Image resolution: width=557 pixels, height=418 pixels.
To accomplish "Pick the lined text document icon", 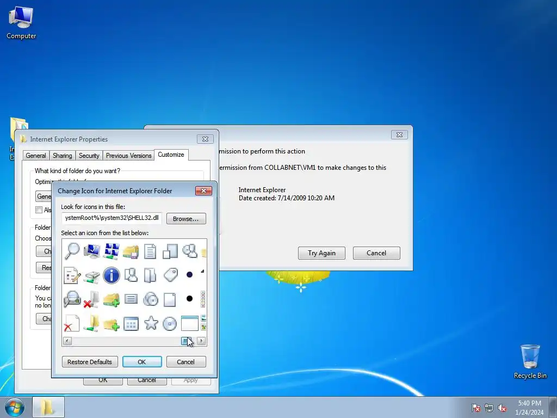I will 150,251.
